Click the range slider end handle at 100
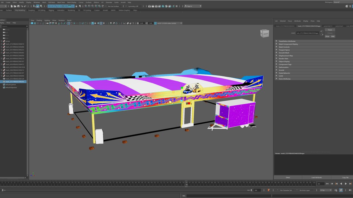Screen dimensions: 353x198 click(x=251, y=190)
